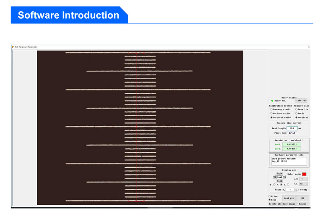Click the Full display button
Viewport: 324px width, 217px height.
point(279,181)
